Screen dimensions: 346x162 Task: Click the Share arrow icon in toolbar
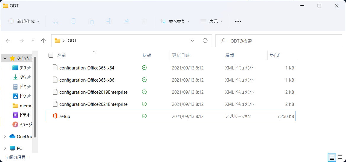coord(126,21)
